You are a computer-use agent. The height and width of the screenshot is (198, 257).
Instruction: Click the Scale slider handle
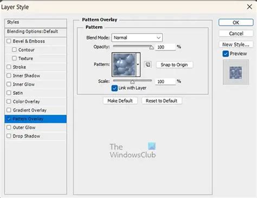click(132, 82)
